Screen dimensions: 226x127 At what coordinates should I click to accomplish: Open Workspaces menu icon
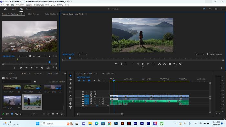[x=216, y=9]
